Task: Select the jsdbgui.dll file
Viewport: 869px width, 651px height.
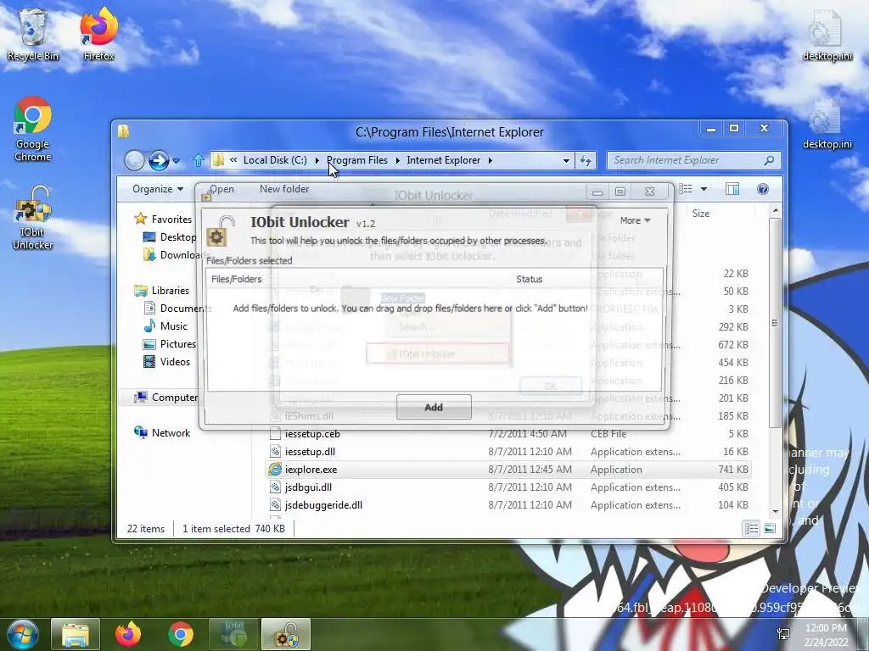Action: (x=308, y=487)
